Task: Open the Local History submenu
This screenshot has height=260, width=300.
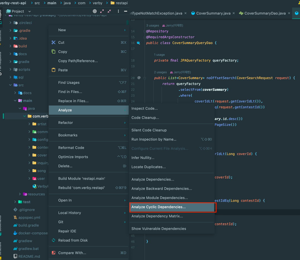Action: (89, 213)
